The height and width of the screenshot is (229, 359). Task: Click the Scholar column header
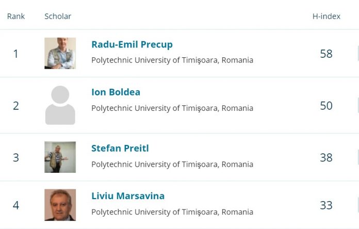(x=58, y=16)
